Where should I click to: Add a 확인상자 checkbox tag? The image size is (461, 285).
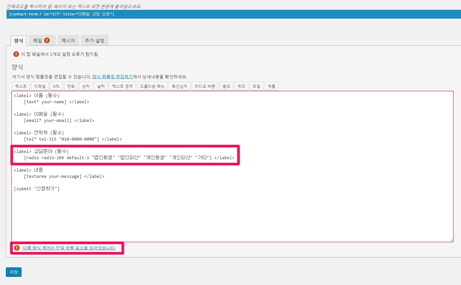180,86
